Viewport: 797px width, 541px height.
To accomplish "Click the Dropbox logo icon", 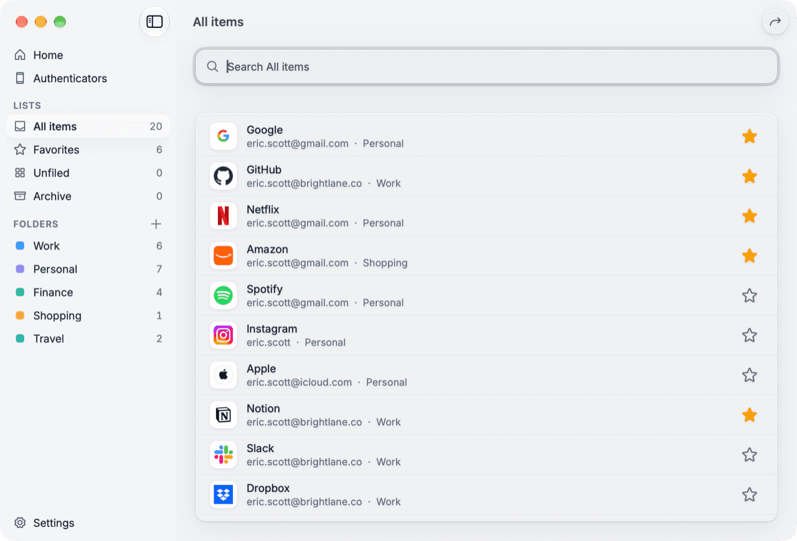I will (224, 495).
